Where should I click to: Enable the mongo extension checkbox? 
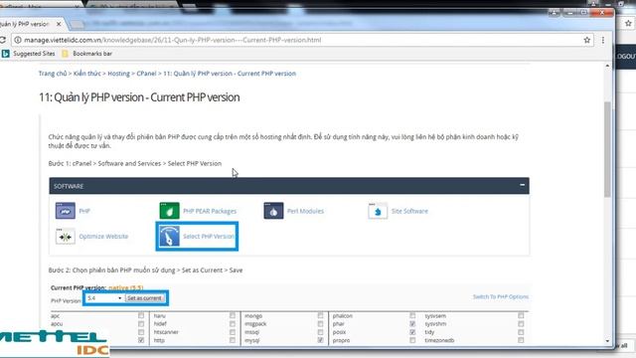click(320, 315)
